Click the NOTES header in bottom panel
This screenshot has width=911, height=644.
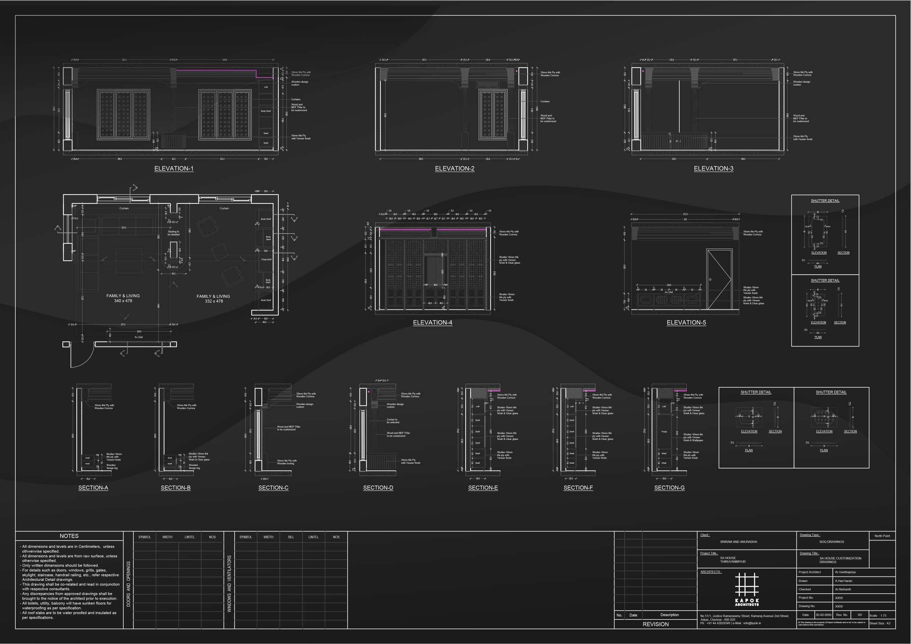(x=69, y=536)
